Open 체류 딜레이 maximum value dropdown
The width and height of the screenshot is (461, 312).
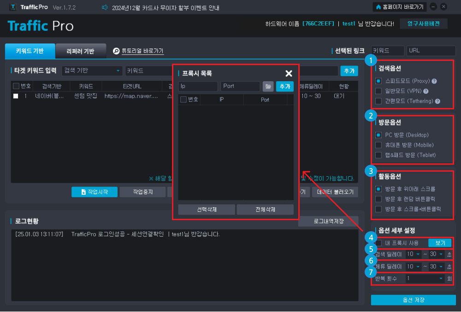coord(436,267)
